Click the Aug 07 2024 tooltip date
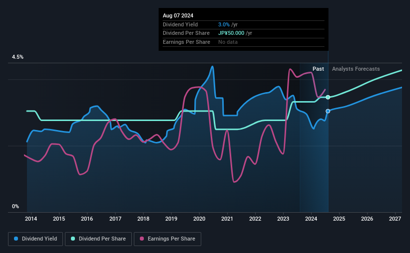 [178, 15]
